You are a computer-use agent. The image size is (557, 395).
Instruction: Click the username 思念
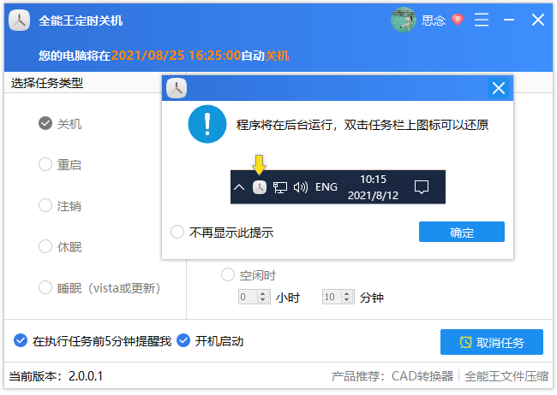(x=434, y=21)
